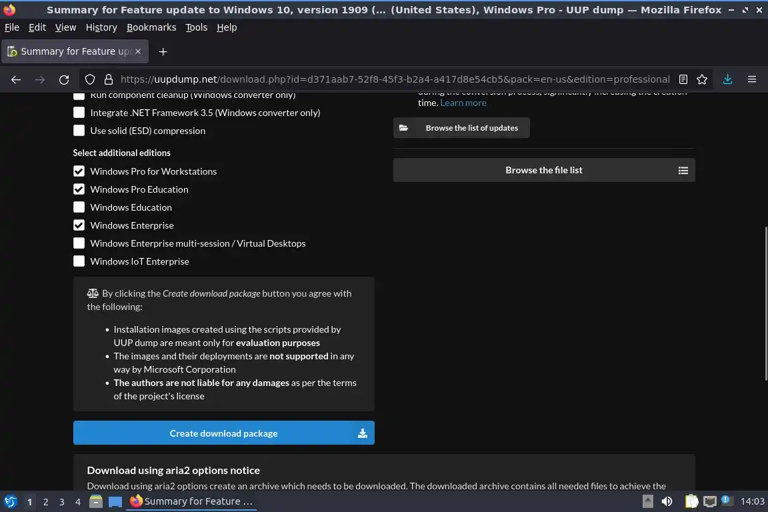Click the clipboard manager tray icon
The width and height of the screenshot is (768, 512).
(x=691, y=501)
